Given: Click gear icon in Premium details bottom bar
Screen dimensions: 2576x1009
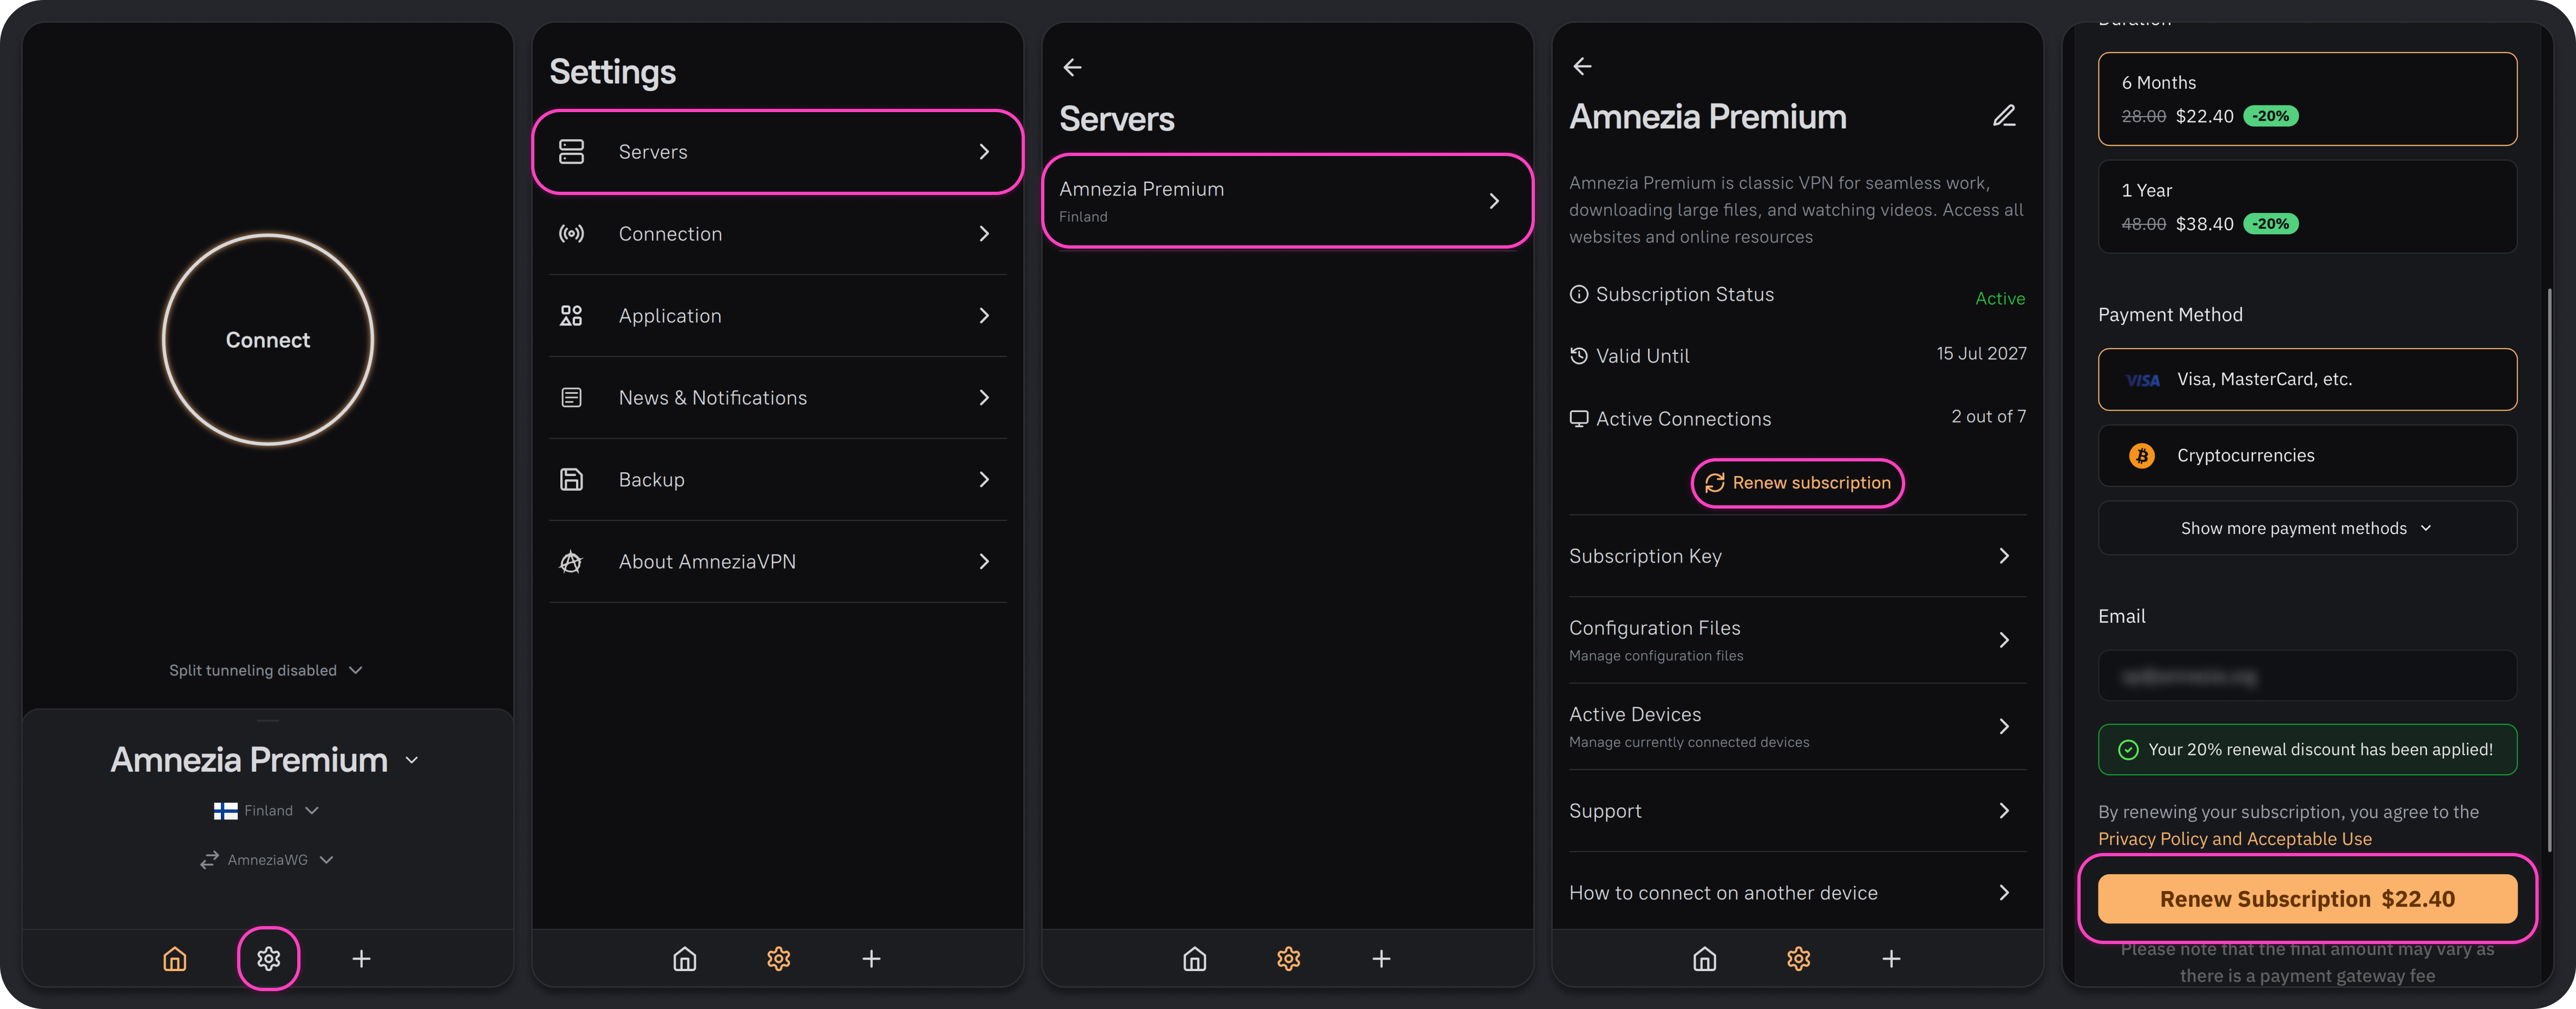Looking at the screenshot, I should click(x=1798, y=959).
